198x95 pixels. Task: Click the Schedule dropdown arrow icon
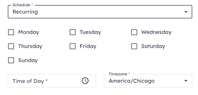(x=186, y=12)
